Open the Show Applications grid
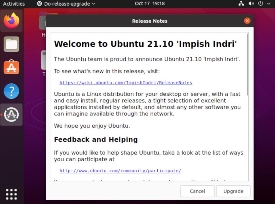Screen dimensions: 275x204 coord(11,194)
